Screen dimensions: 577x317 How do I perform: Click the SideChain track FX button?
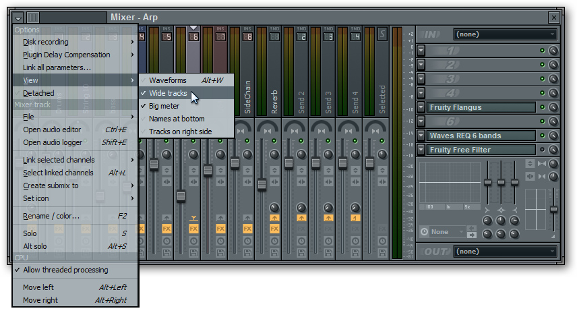coord(247,229)
